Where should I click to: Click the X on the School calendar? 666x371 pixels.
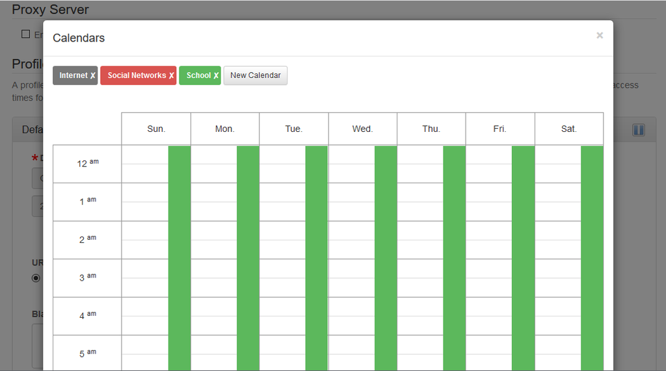216,75
